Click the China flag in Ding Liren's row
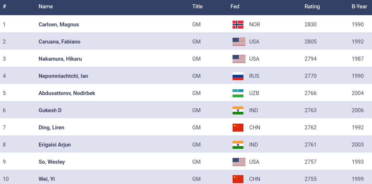 pos(238,128)
